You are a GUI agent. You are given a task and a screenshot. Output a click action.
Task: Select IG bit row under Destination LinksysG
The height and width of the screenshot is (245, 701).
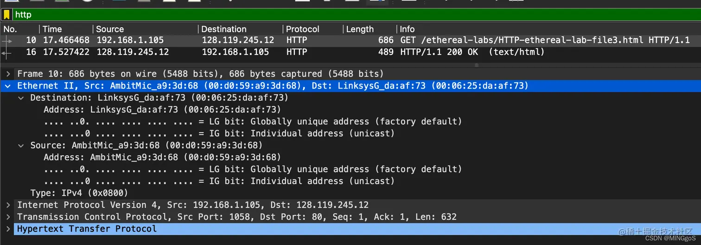[x=219, y=134]
